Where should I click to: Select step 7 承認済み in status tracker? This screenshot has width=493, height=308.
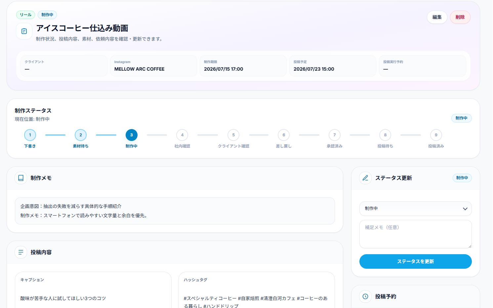click(x=335, y=135)
